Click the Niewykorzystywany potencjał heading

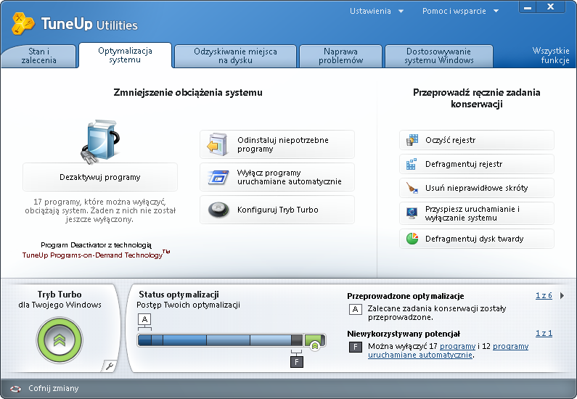coord(404,334)
